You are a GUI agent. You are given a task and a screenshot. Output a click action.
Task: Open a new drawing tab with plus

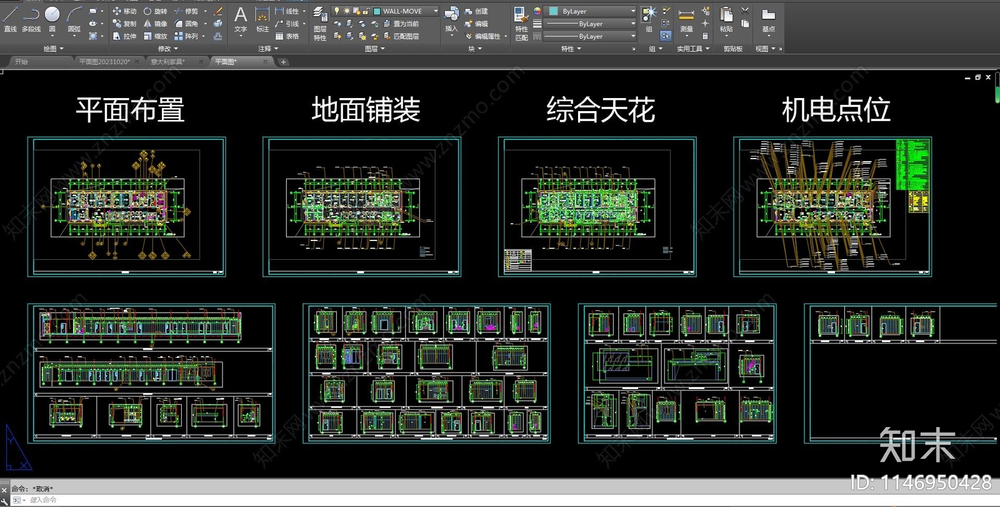click(283, 62)
